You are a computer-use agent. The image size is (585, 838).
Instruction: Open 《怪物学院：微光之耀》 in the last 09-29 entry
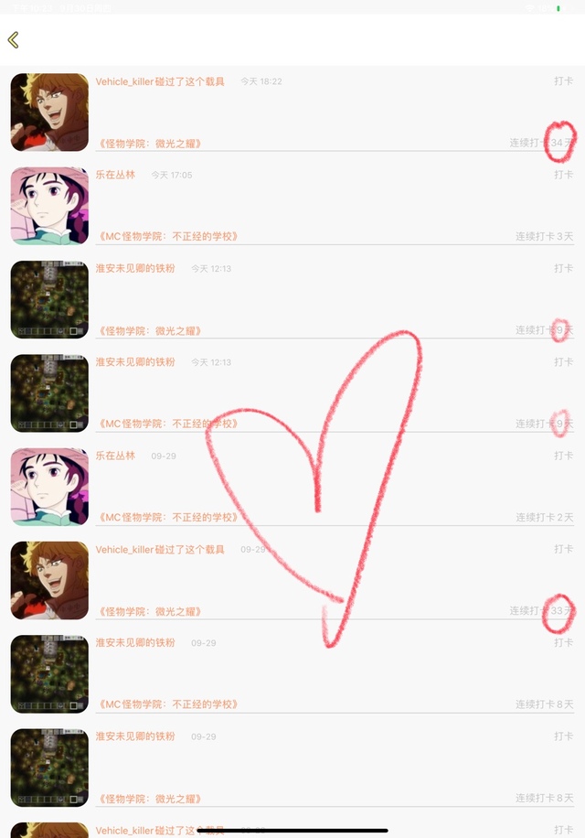(150, 799)
